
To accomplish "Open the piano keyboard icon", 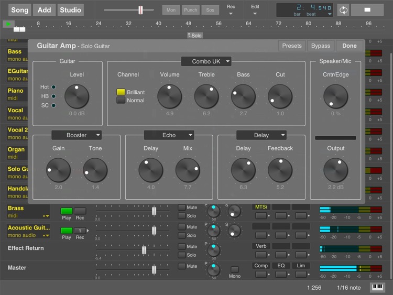I will pos(377,287).
